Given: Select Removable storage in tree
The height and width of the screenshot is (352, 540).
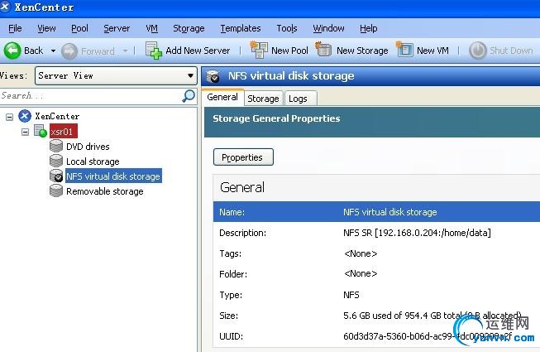Looking at the screenshot, I should coord(105,191).
